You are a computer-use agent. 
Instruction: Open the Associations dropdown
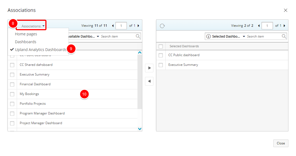point(33,26)
